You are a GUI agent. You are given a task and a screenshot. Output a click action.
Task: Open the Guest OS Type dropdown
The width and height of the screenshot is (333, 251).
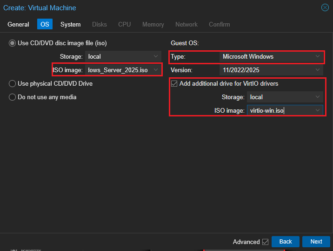pos(318,57)
